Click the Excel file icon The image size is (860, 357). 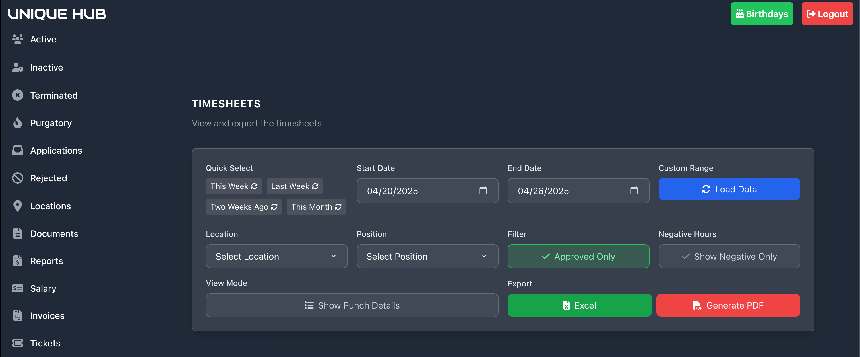pos(566,305)
